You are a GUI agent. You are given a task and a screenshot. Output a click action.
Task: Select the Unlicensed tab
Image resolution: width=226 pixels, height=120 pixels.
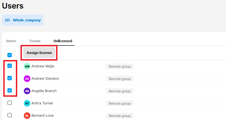click(x=63, y=41)
